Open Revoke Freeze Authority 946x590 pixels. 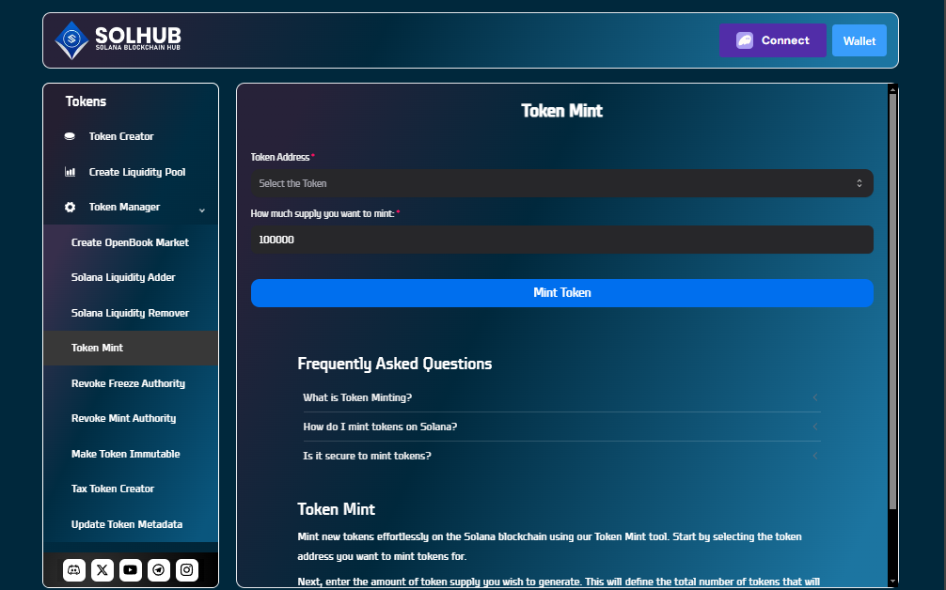[128, 383]
